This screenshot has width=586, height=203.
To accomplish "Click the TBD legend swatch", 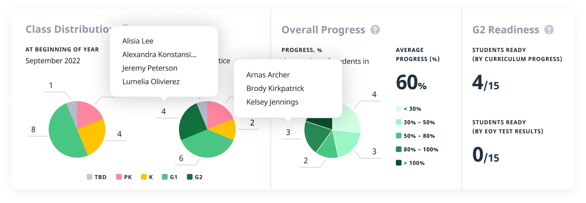I will click(89, 177).
